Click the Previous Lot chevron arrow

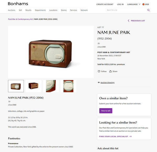(128, 21)
